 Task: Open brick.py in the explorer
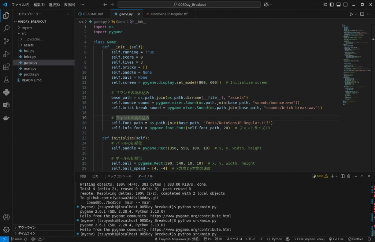pos(44,57)
